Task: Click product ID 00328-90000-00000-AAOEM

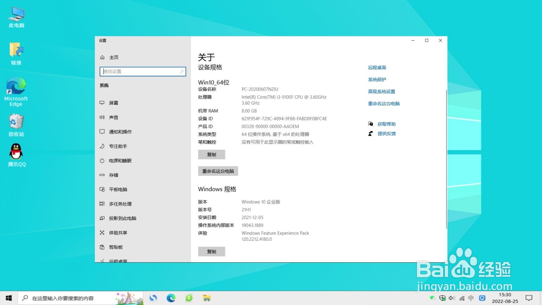Action: (270, 126)
